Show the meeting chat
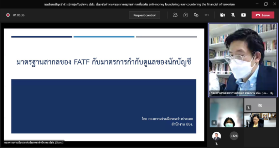The width and height of the screenshot is (279, 148). [x=186, y=15]
